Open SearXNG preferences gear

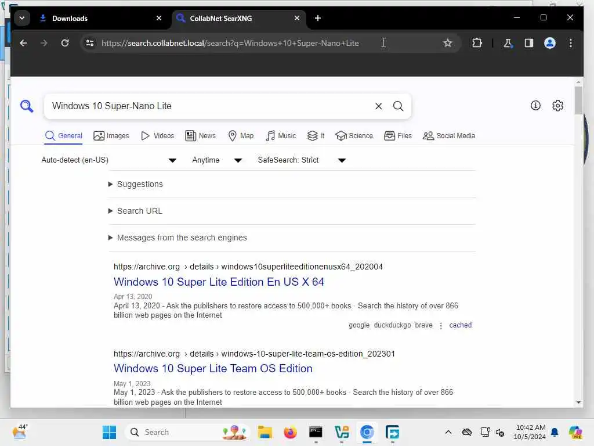point(557,106)
